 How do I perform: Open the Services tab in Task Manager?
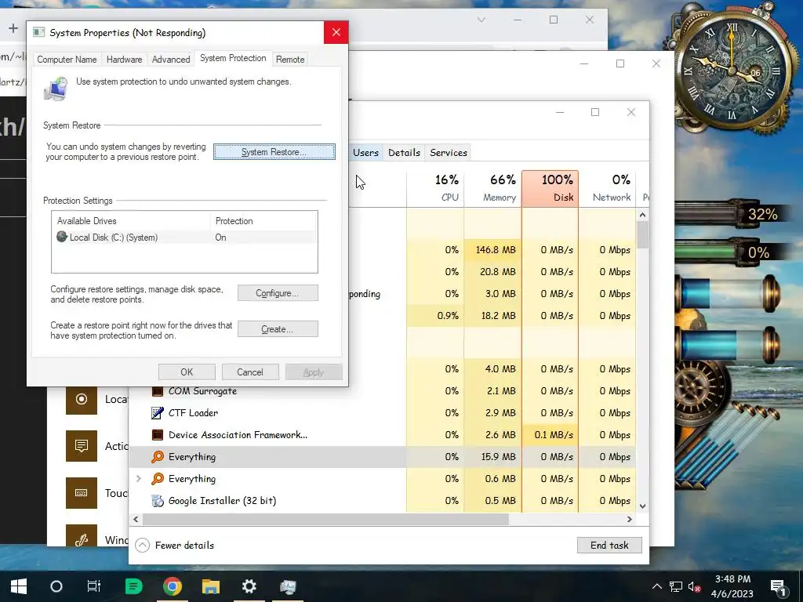tap(449, 153)
